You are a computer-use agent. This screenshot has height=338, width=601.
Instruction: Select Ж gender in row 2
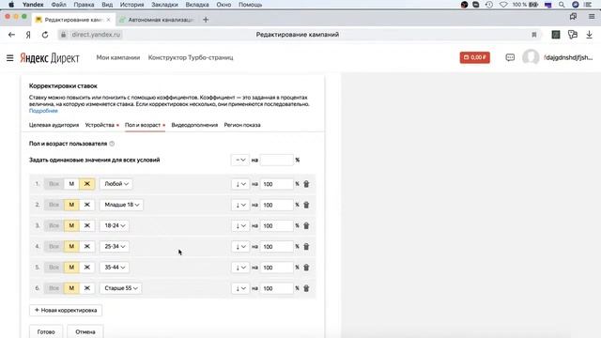coord(87,205)
